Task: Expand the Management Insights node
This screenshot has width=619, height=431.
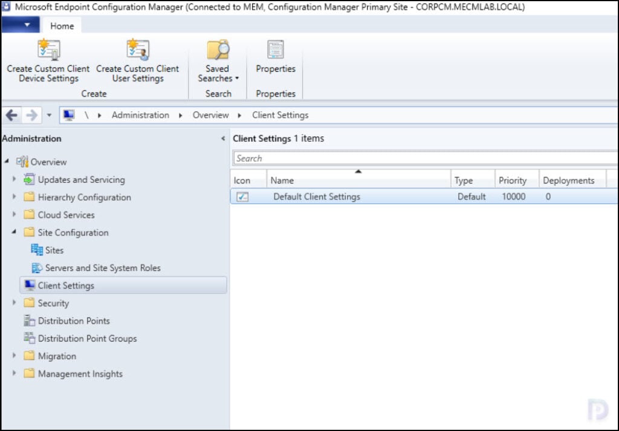Action: 15,373
